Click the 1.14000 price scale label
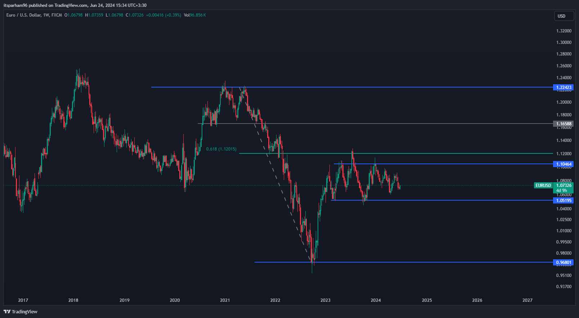Viewport: 579px width, 318px height. click(564, 140)
